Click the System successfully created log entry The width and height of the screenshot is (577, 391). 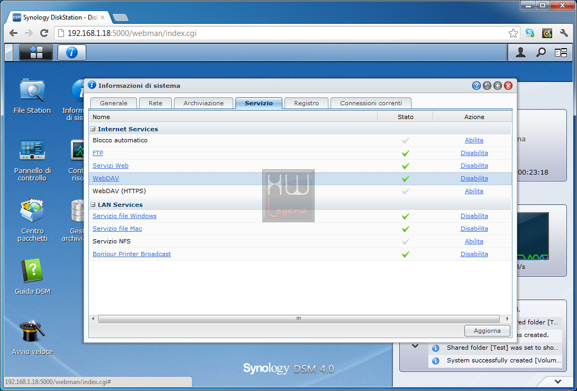point(496,360)
